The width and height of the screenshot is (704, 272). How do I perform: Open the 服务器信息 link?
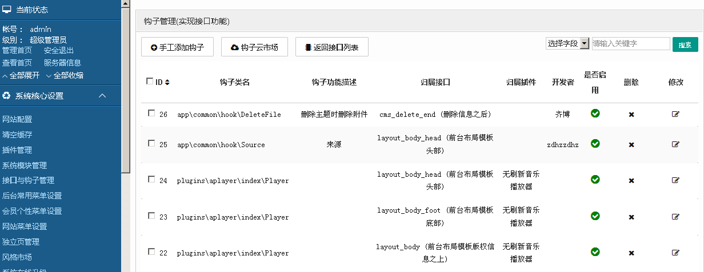click(62, 63)
